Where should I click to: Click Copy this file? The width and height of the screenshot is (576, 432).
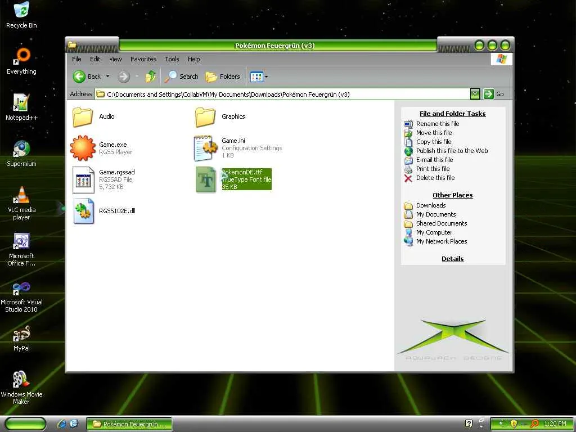[434, 142]
